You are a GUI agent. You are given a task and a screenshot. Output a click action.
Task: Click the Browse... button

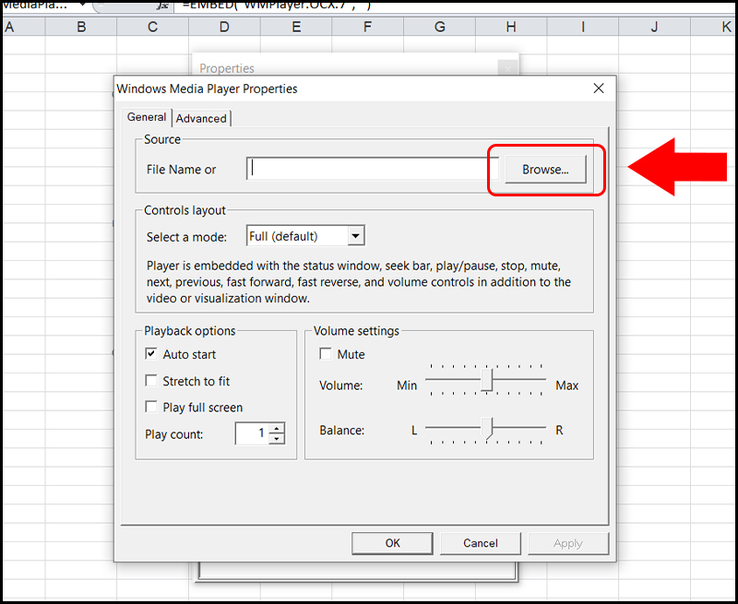(545, 170)
